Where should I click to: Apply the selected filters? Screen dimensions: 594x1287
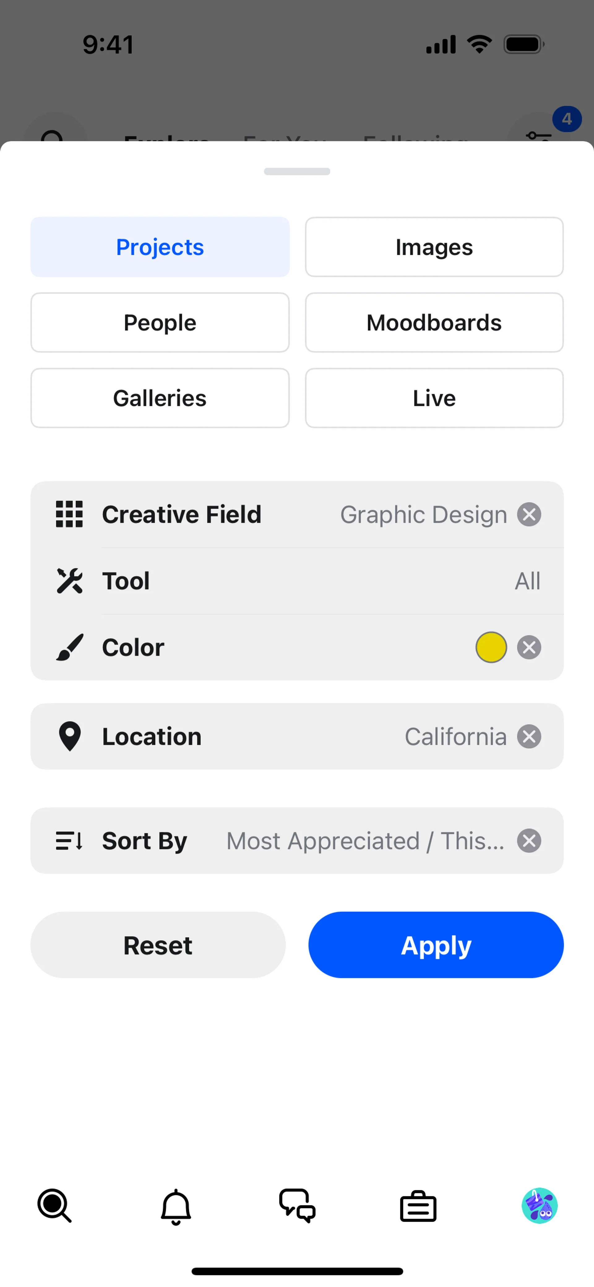(436, 945)
